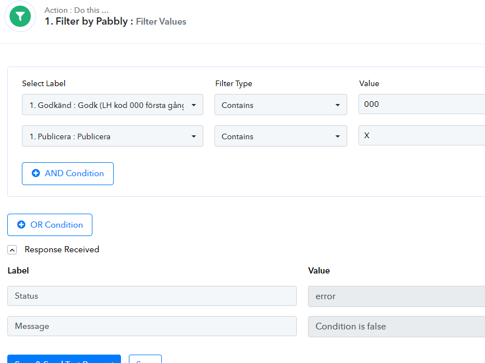Image resolution: width=485 pixels, height=363 pixels.
Task: Click the Condition is false value field
Action: (x=397, y=327)
